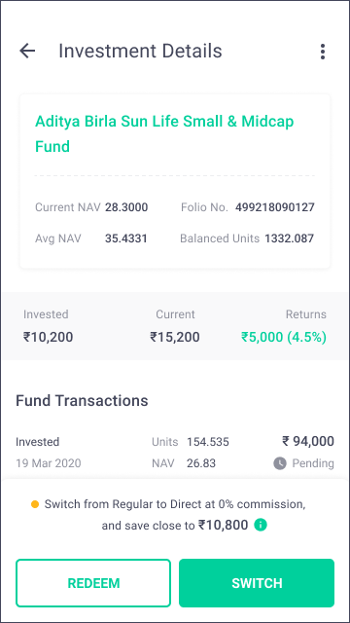Open the 19 Mar 2020 transaction row
350x623 pixels.
pyautogui.click(x=175, y=453)
